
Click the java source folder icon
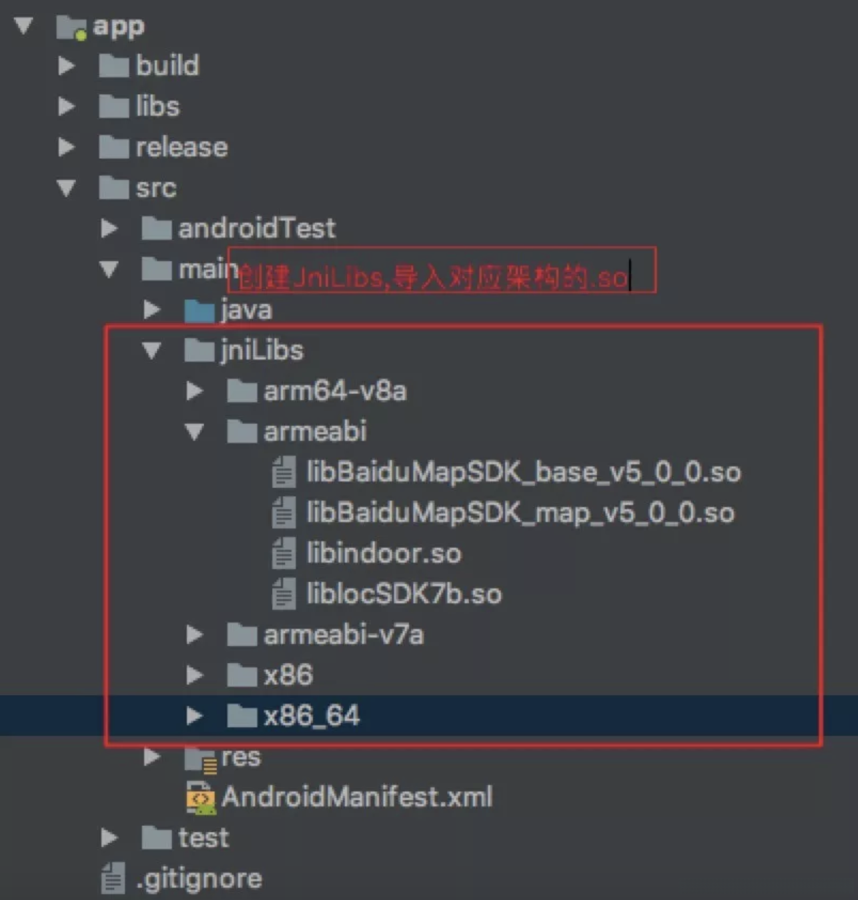coord(199,310)
